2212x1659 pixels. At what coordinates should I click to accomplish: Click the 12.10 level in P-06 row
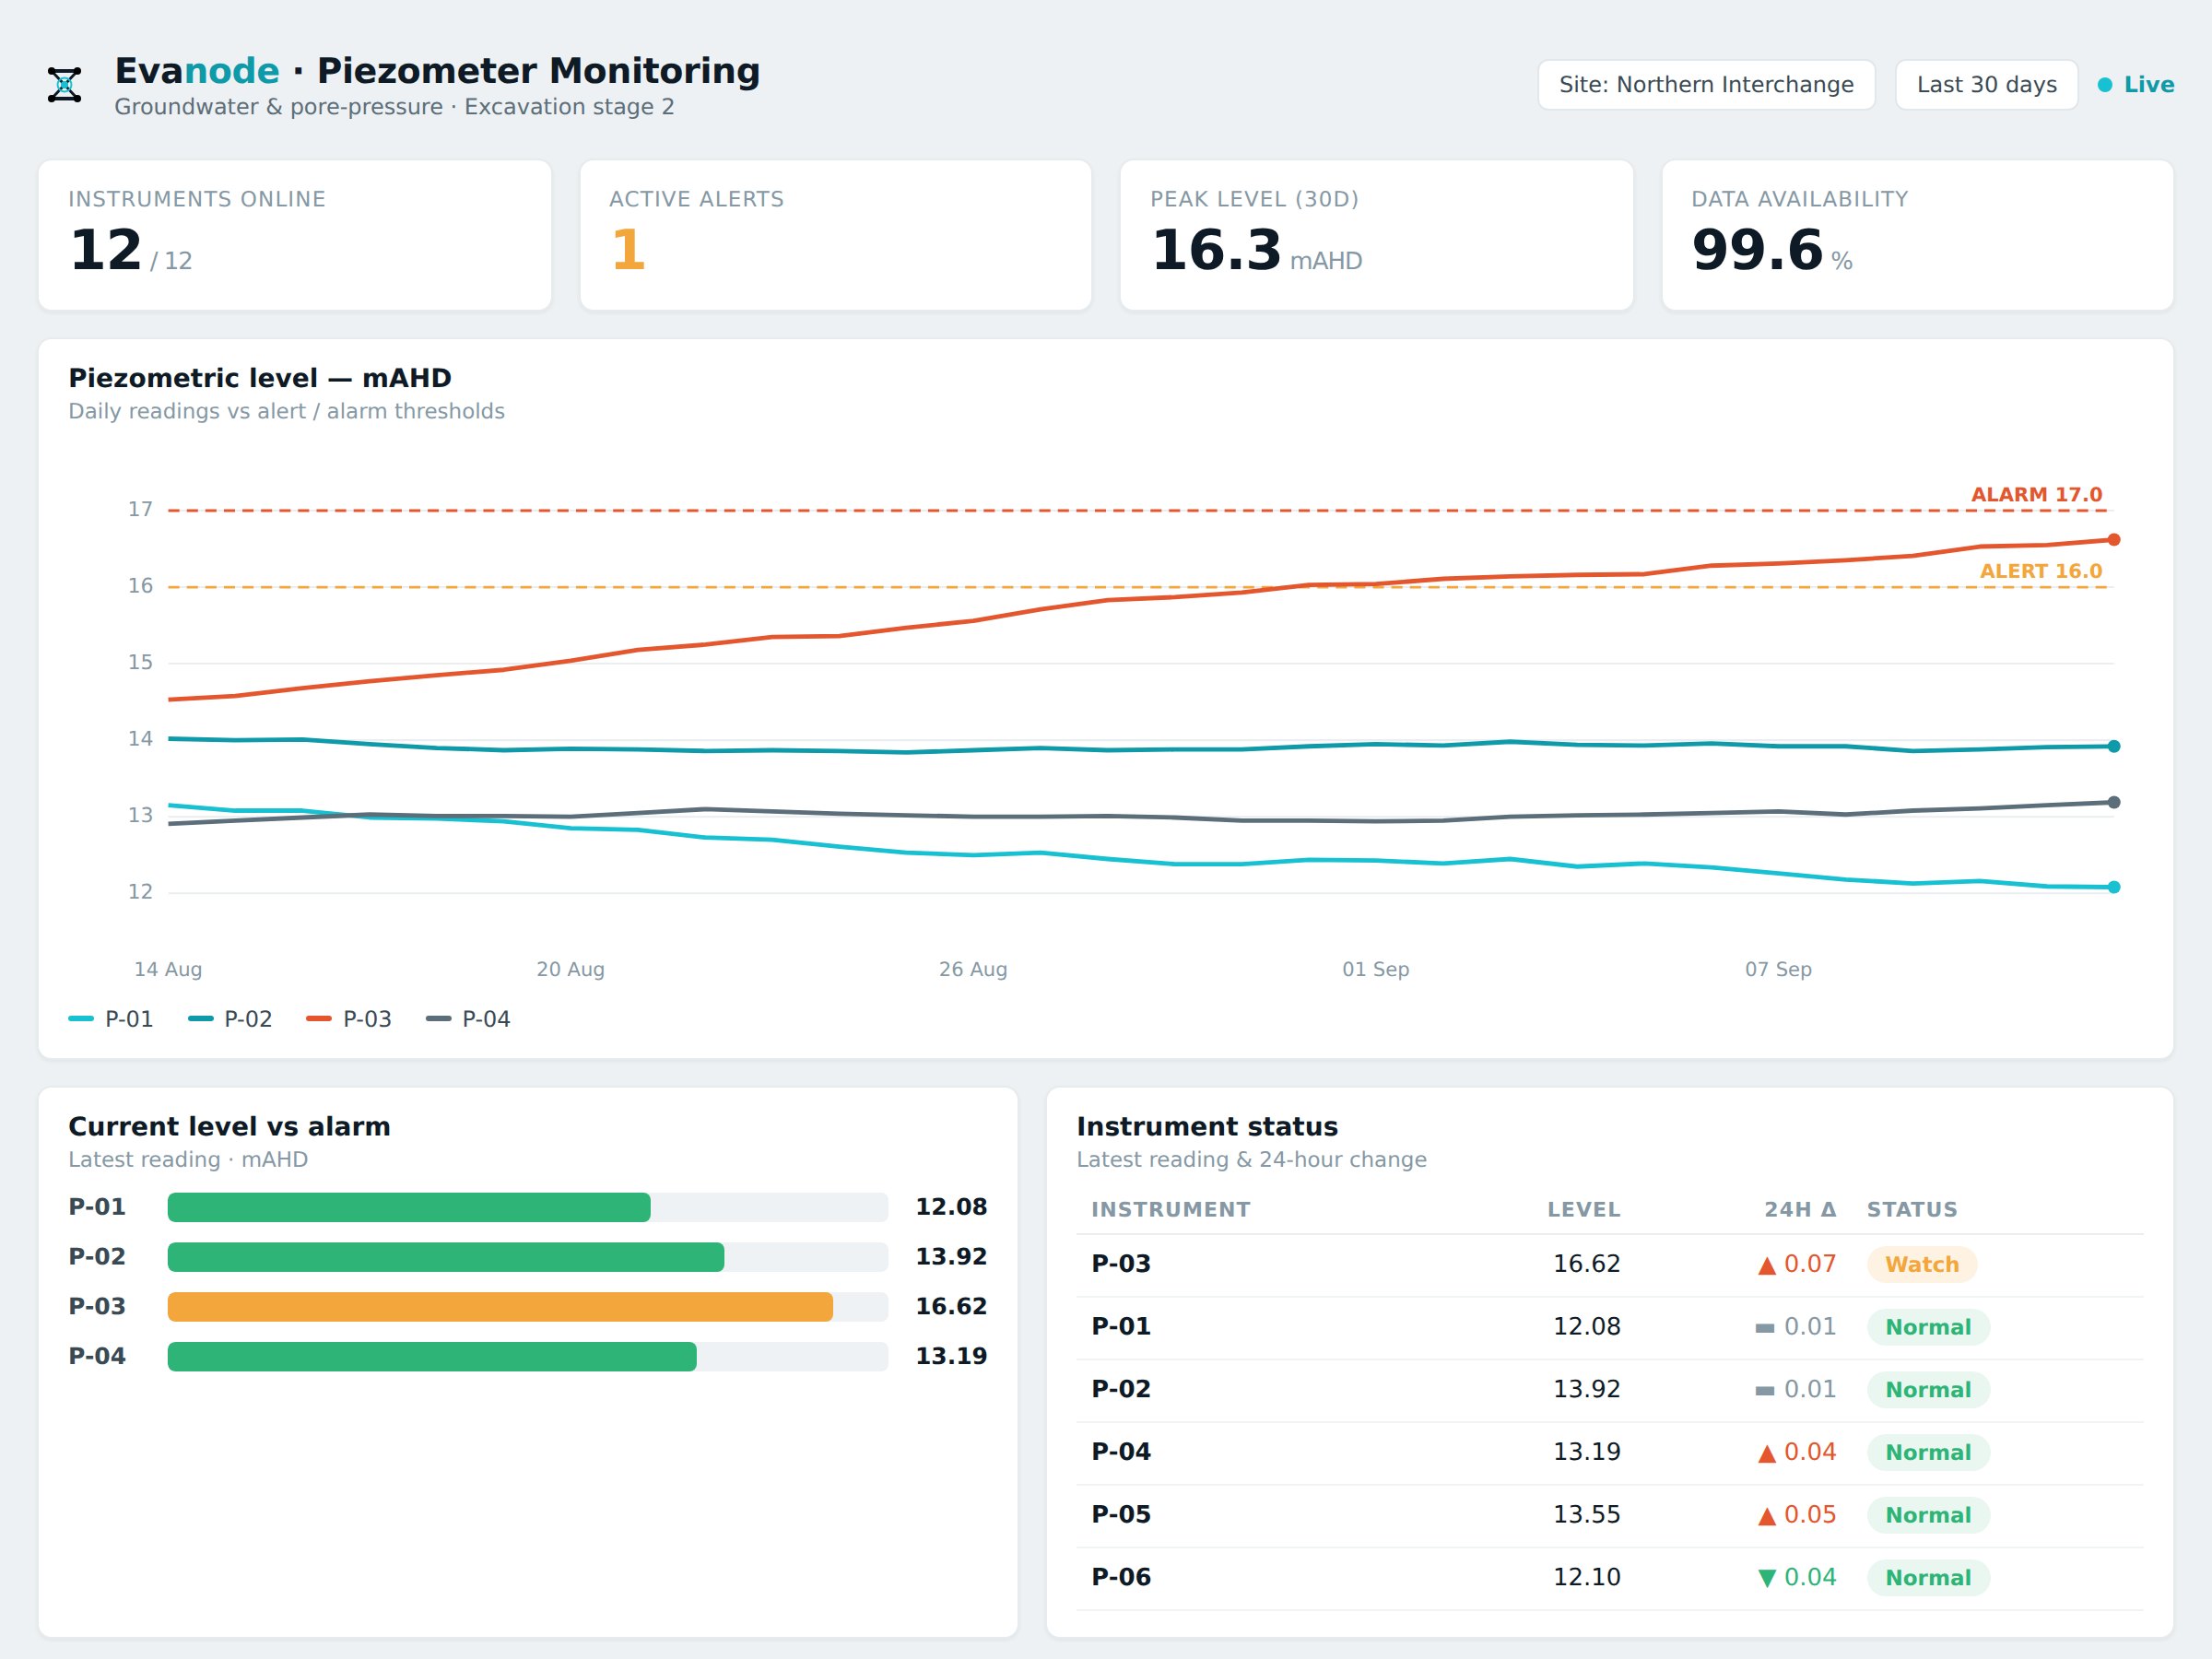tap(1586, 1577)
